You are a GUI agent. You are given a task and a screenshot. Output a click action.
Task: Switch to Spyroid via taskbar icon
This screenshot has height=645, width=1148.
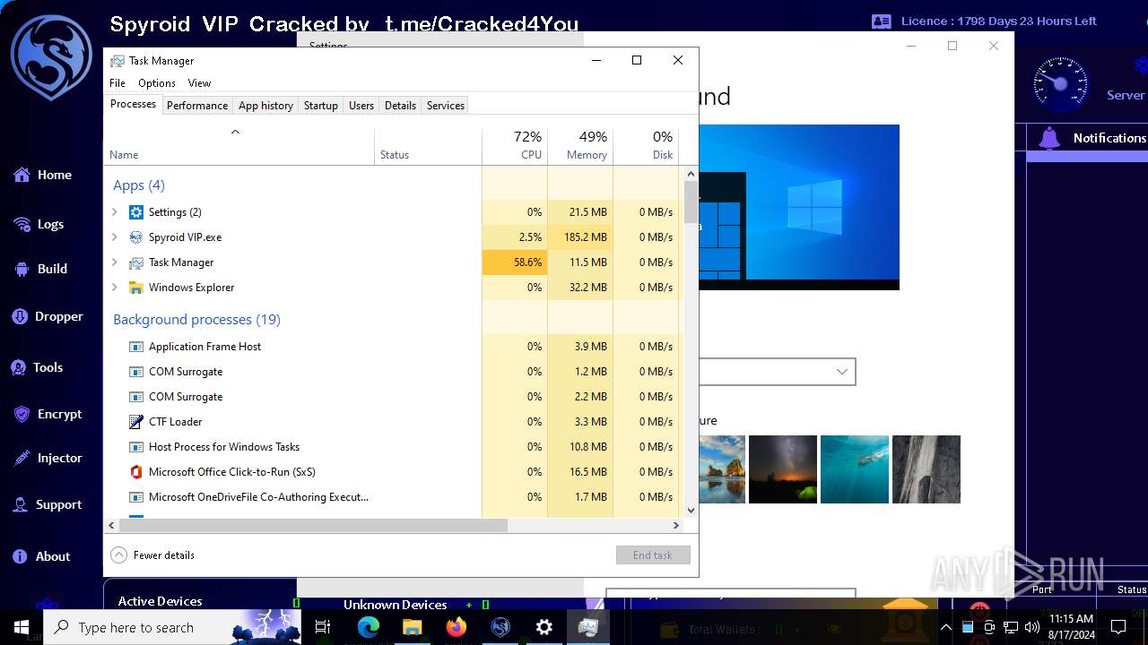tap(500, 627)
